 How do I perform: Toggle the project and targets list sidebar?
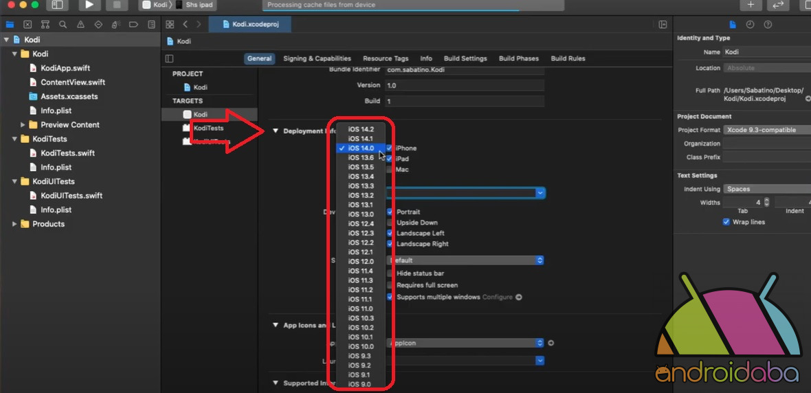tap(169, 58)
